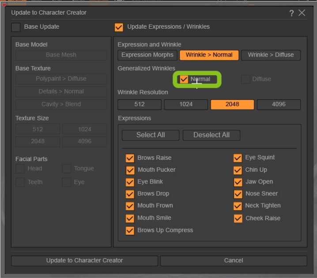The height and width of the screenshot is (278, 317).
Task: Uncheck the Eye Squint expression
Action: pos(238,158)
